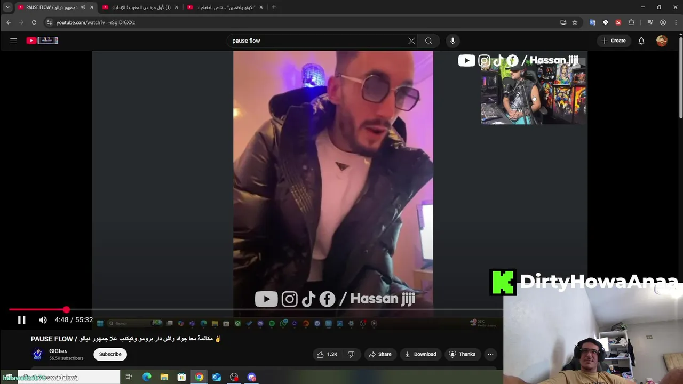
Task: Open the media controls icon
Action: coord(650,22)
